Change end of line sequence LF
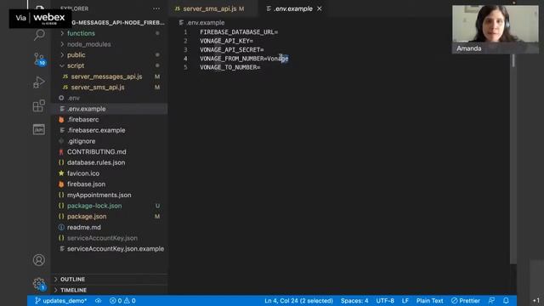 click(405, 301)
